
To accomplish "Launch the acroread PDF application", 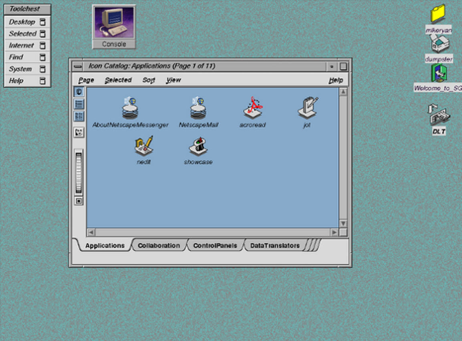I will point(252,108).
